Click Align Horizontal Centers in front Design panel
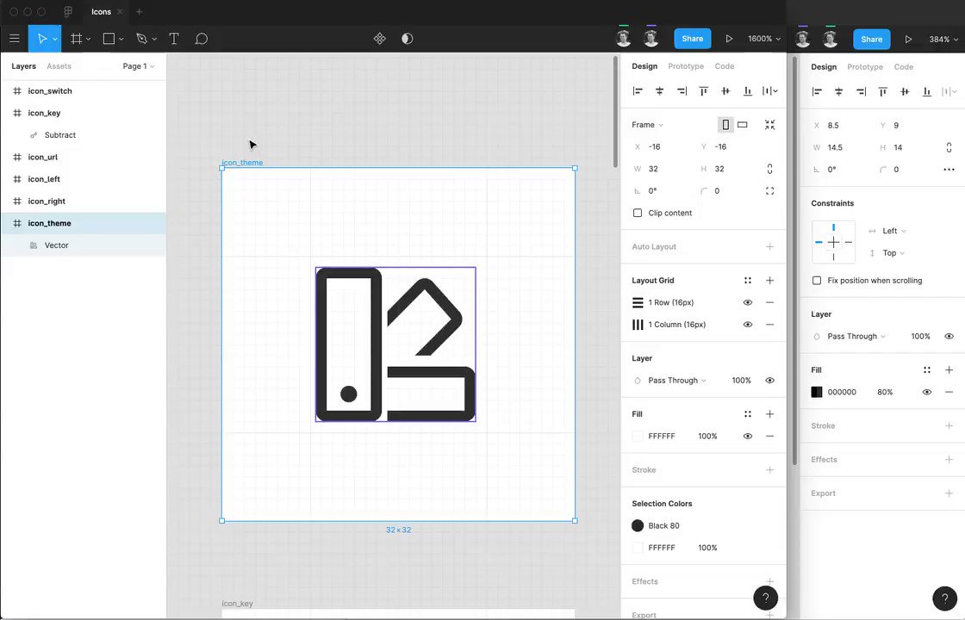Screen dimensions: 965x620 coord(660,91)
